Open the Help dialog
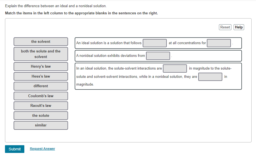 tap(239, 27)
